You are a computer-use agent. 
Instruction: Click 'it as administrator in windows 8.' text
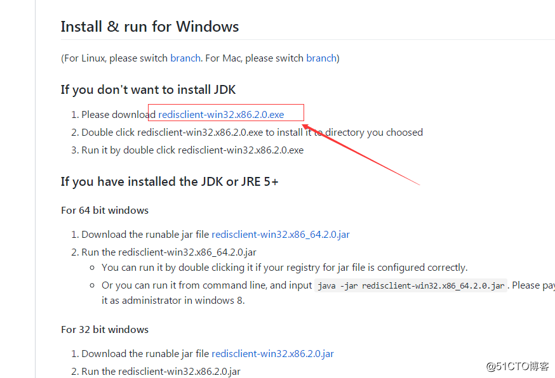[173, 301]
